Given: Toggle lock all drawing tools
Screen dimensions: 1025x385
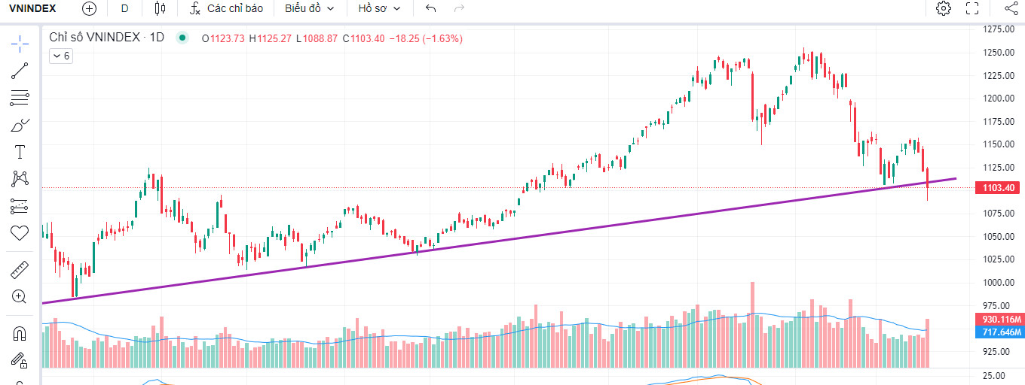Looking at the screenshot, I should 20,360.
